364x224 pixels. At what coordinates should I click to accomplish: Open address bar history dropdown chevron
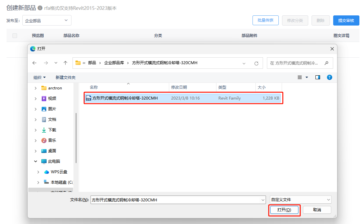tap(244, 63)
